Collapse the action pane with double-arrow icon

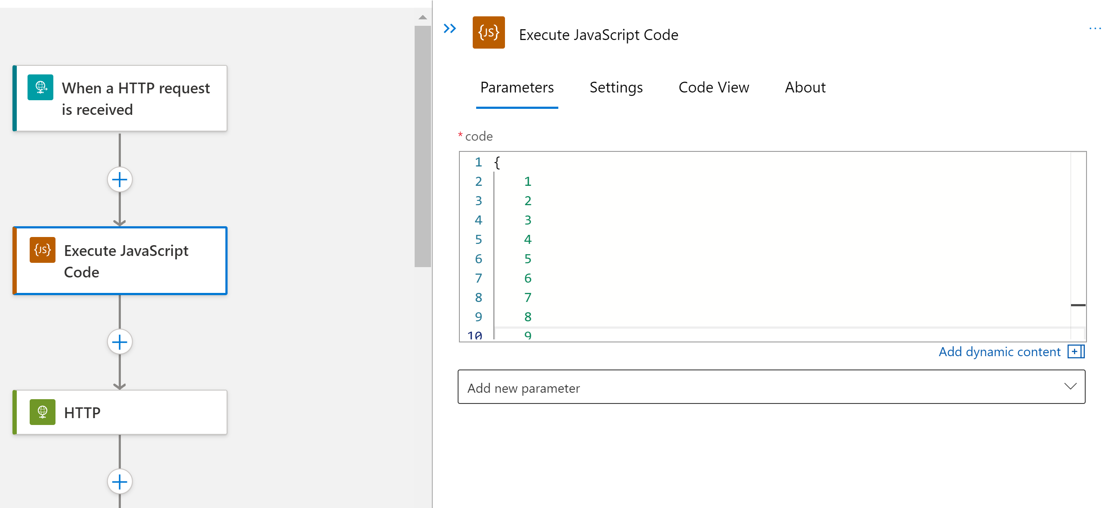click(x=449, y=29)
